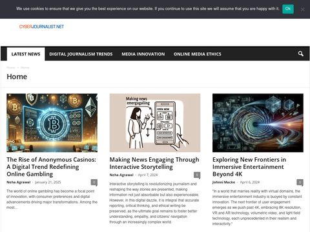The height and width of the screenshot is (232, 310).
Task: Dismiss the cookie notice close X
Action: 303,10
